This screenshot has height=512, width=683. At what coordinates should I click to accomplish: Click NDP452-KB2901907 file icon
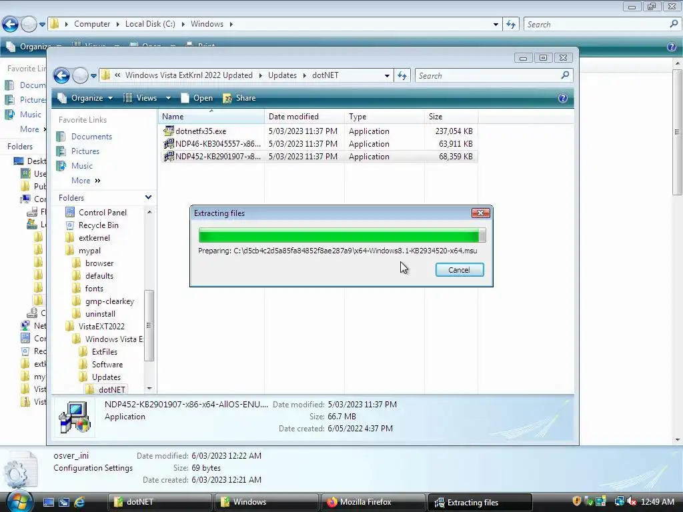click(168, 156)
